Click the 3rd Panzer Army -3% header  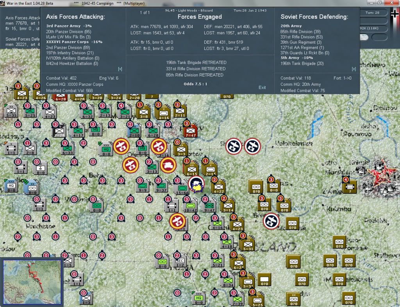[x=69, y=26]
